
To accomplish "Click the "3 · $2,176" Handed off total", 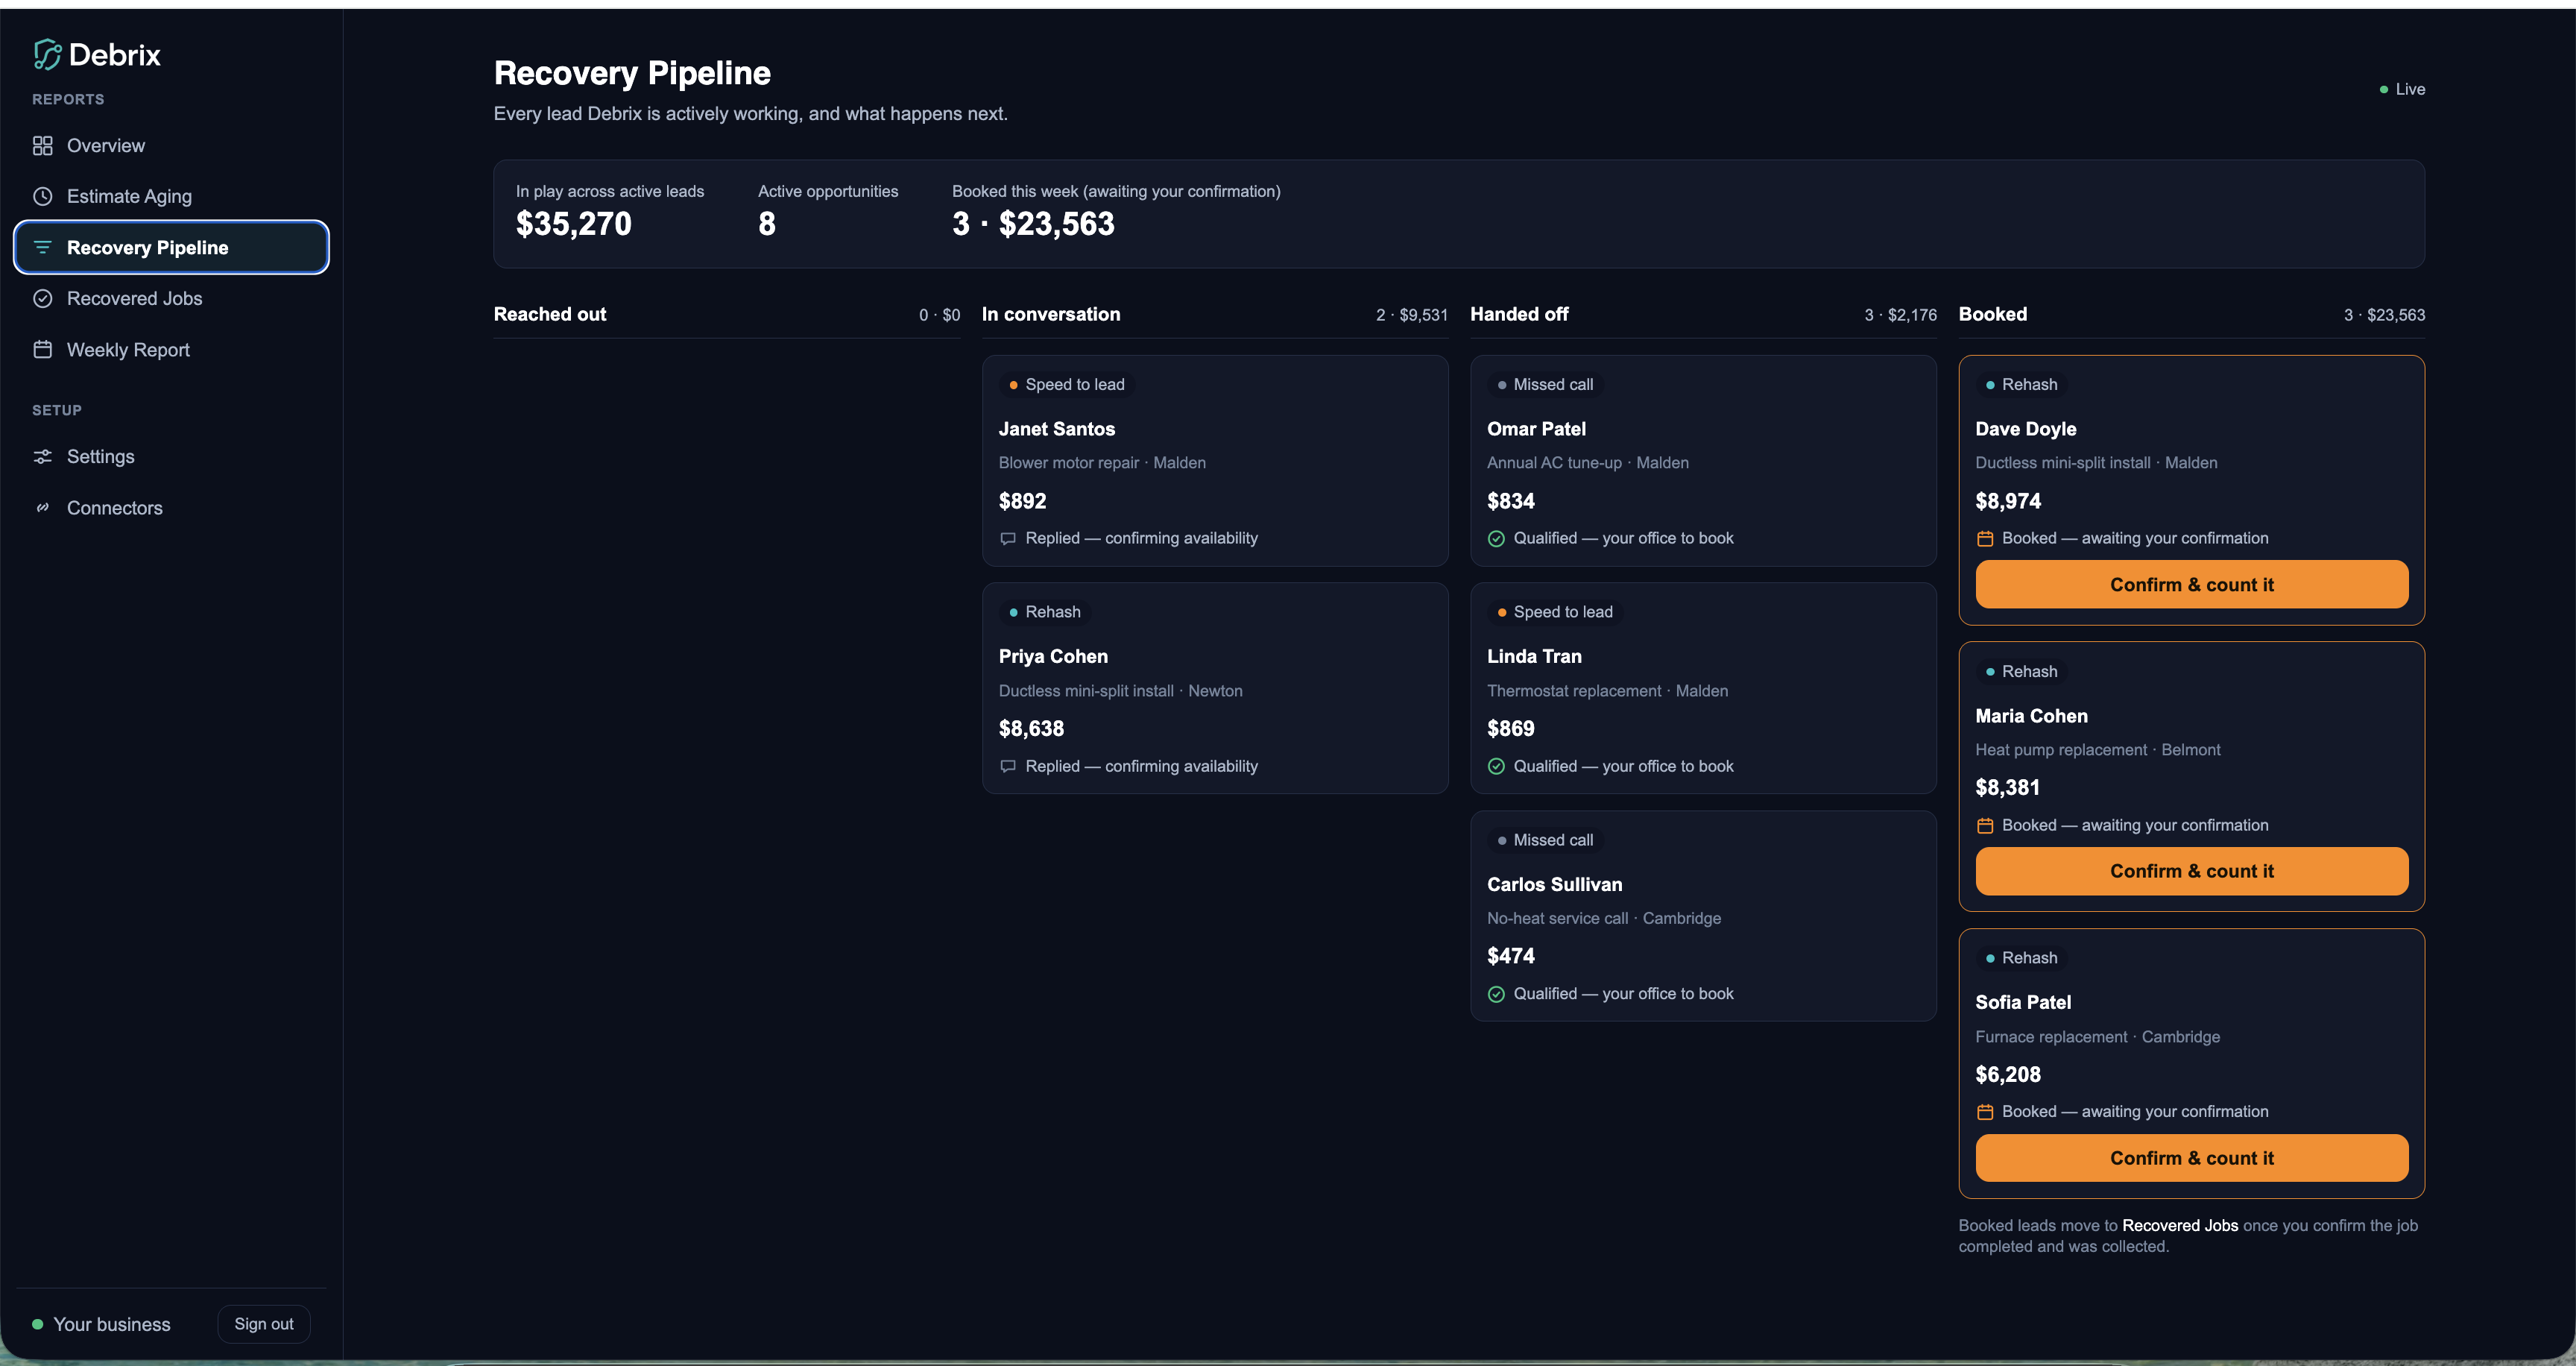I will click(x=1900, y=315).
